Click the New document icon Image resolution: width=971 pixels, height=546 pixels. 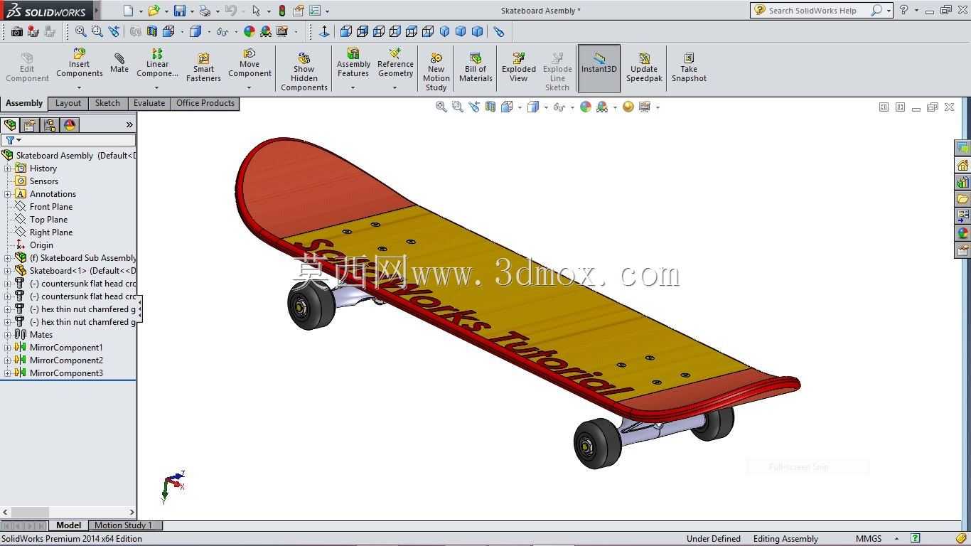click(128, 11)
